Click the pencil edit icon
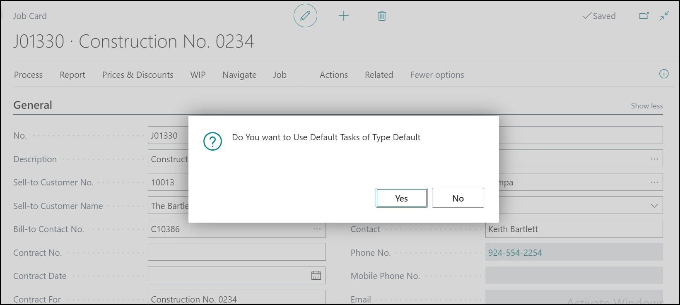 coord(305,16)
